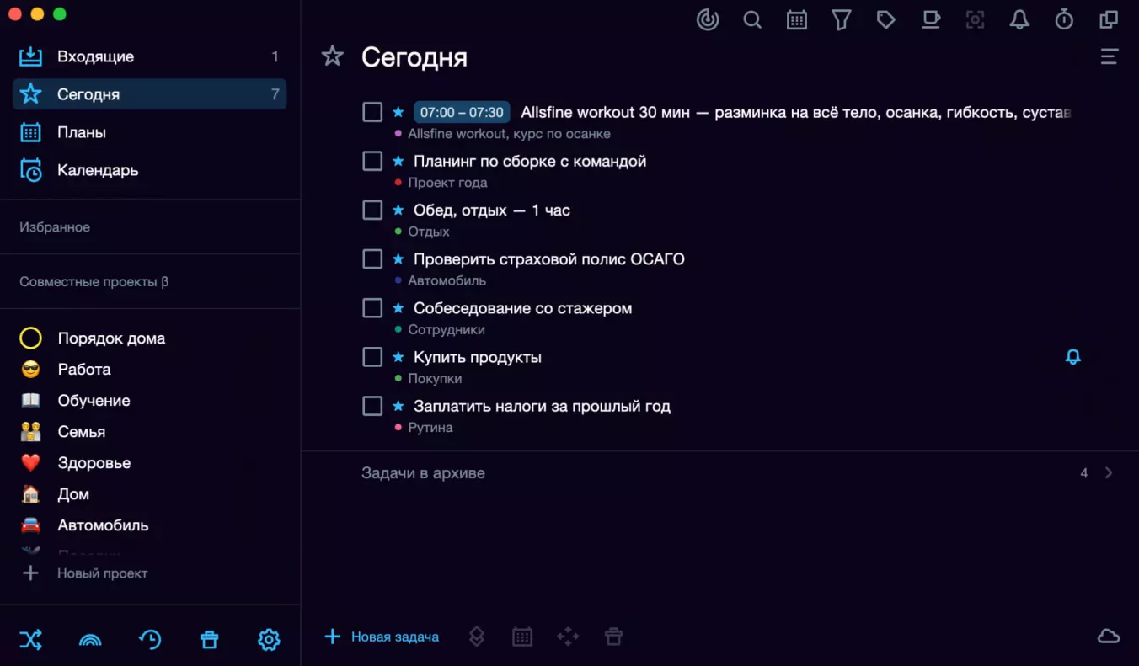Open the Автомобиль project in sidebar
This screenshot has width=1139, height=666.
coord(149,525)
